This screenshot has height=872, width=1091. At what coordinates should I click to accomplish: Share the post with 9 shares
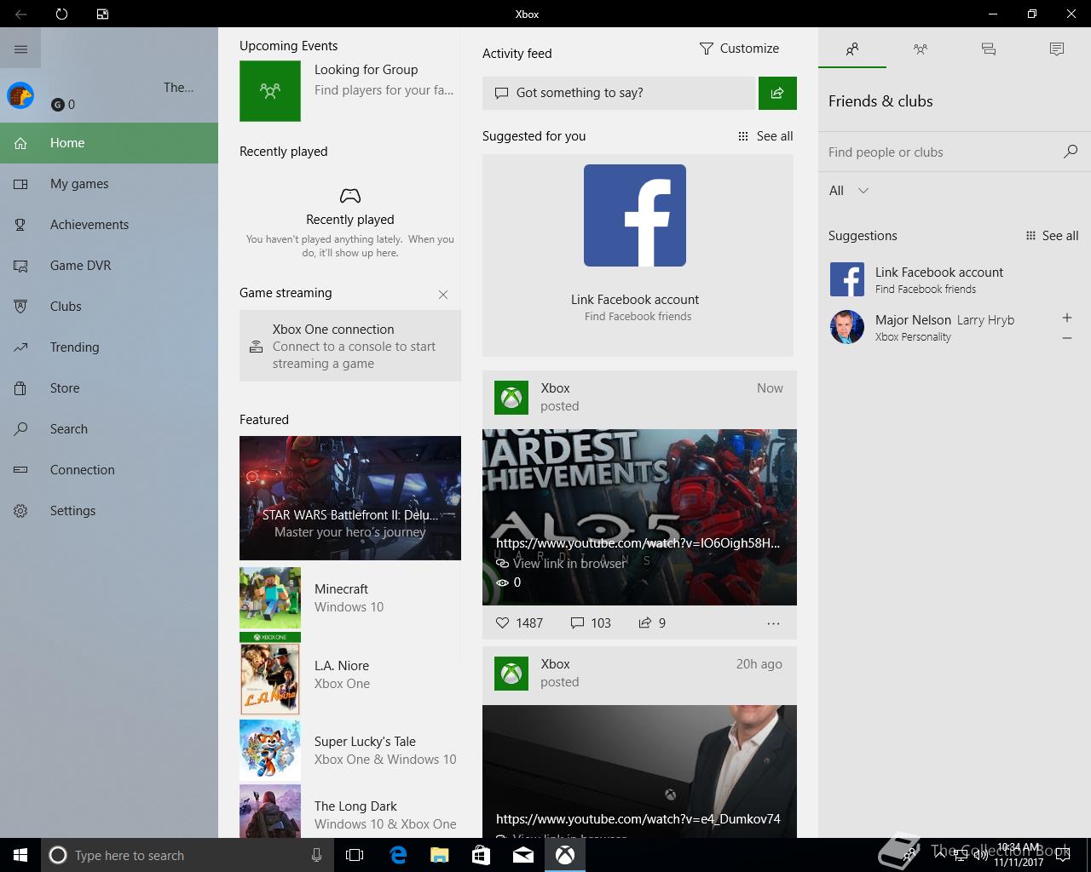click(652, 623)
